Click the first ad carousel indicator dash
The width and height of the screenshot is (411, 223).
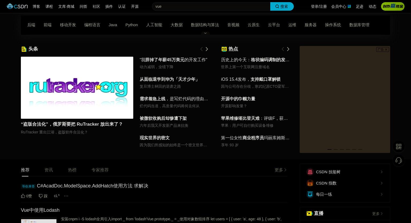point(329,149)
